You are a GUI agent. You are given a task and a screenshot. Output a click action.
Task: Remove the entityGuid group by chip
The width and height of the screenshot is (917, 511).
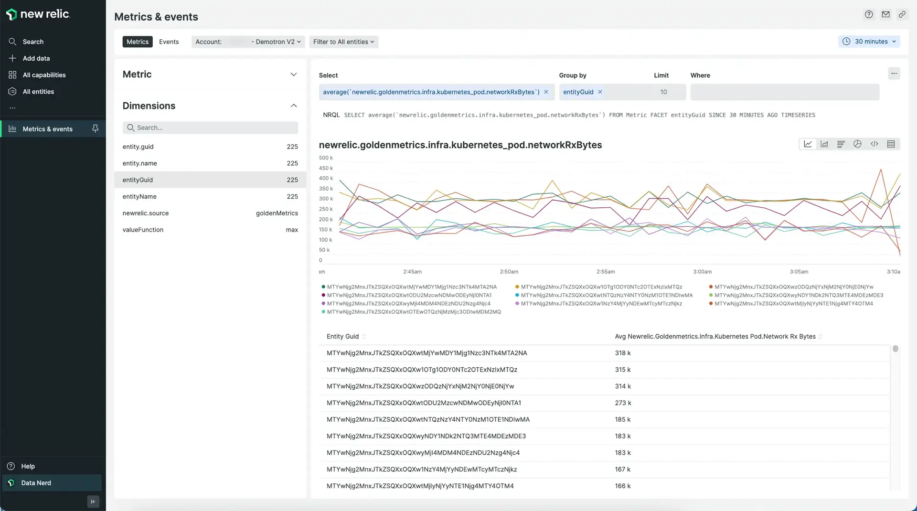[x=600, y=92]
